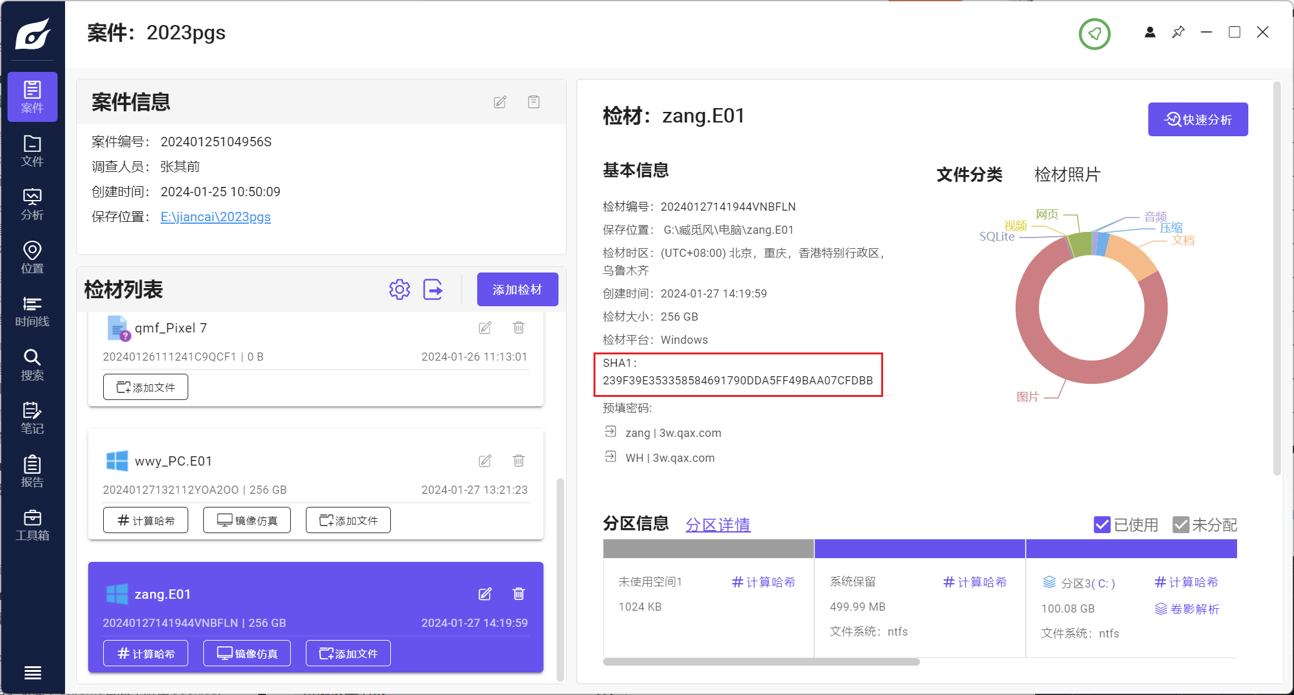Click 添加文件 under zang.E01 card
The width and height of the screenshot is (1294, 695).
tap(348, 653)
